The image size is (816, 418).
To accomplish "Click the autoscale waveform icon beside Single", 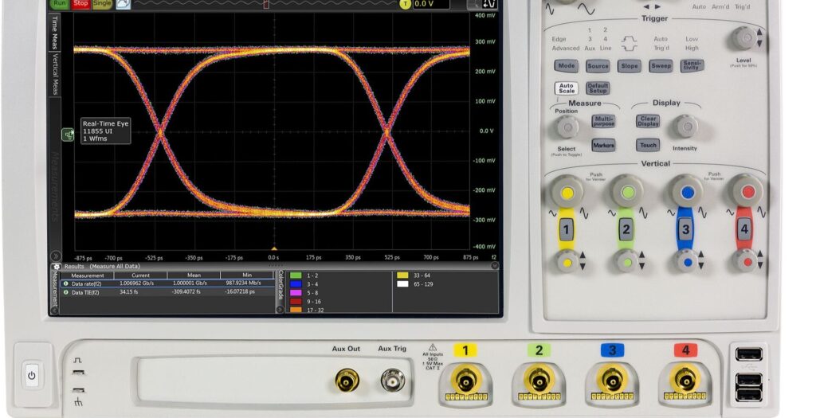I will [123, 4].
